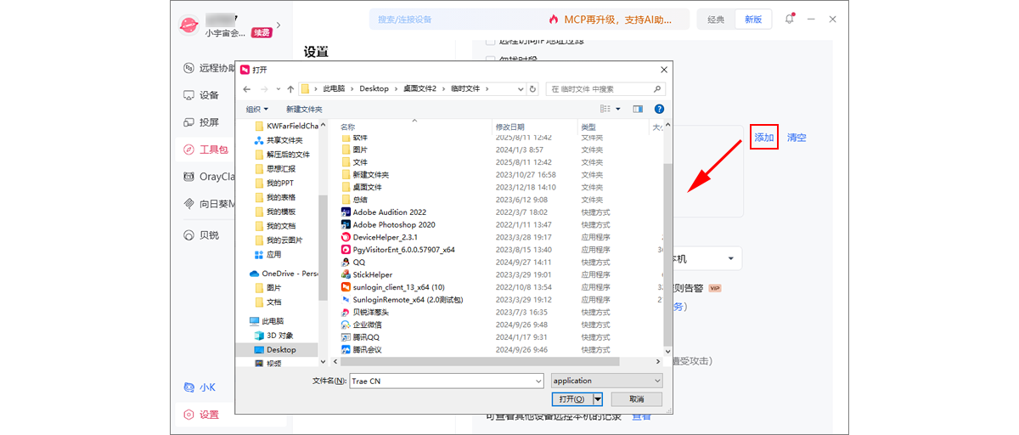Screen dimensions: 1019x435
Task: Click 新建文件夹 in dialog toolbar
Action: (x=304, y=109)
